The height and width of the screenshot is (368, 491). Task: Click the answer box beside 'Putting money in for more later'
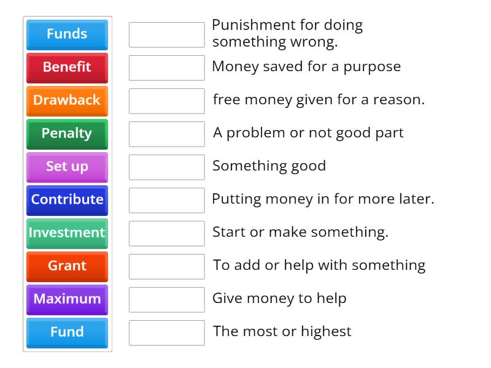tap(166, 200)
